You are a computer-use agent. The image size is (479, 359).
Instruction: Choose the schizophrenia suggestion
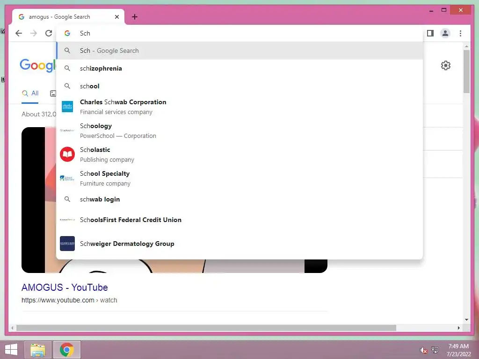point(240,68)
